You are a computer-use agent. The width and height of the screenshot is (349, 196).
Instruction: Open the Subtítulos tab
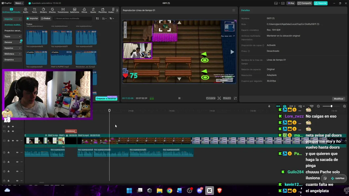[75, 10]
